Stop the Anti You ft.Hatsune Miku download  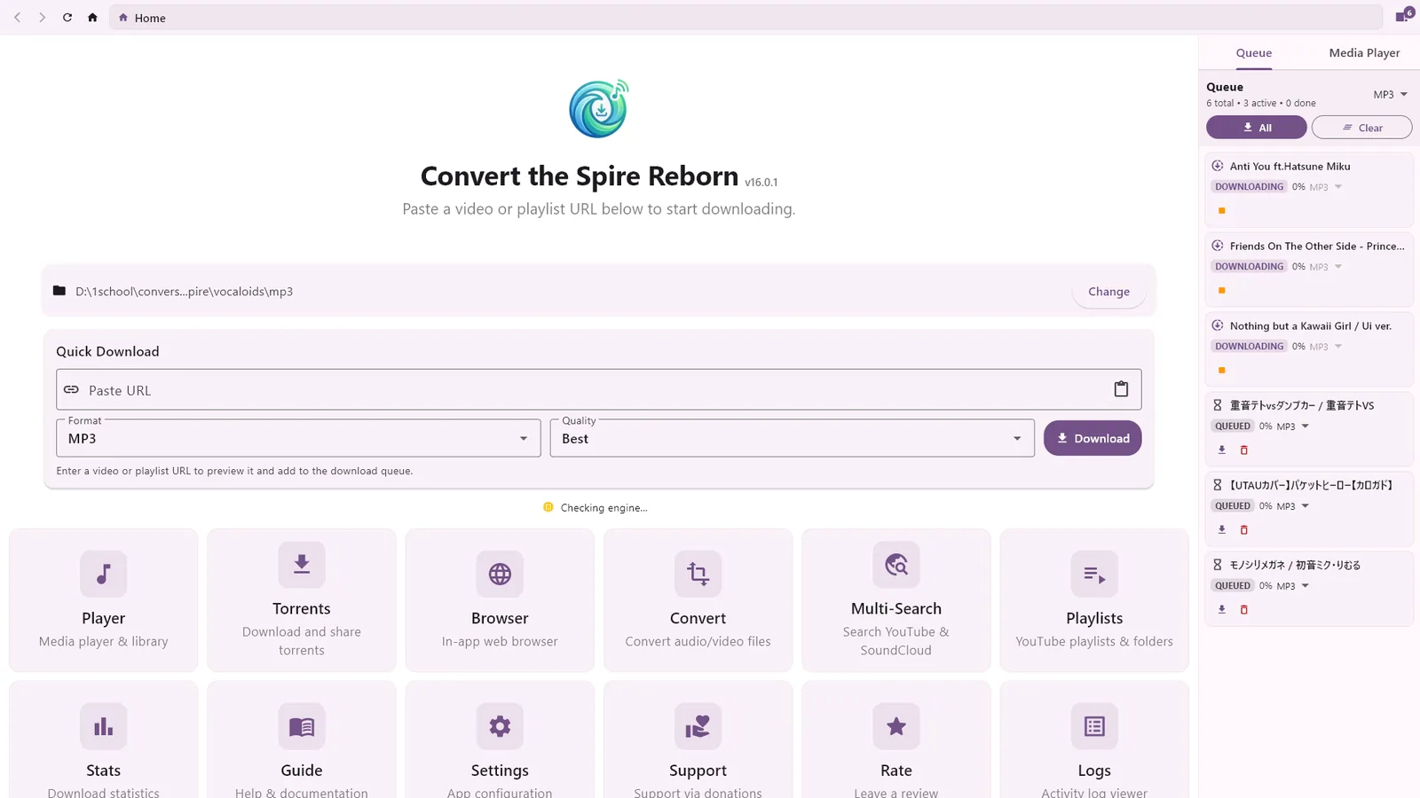(x=1222, y=211)
